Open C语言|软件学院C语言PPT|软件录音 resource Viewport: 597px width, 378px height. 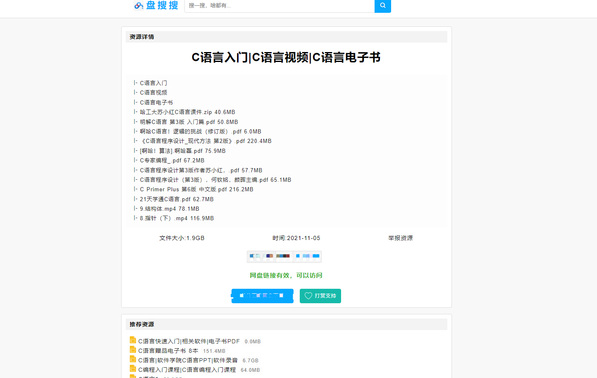tap(188, 360)
